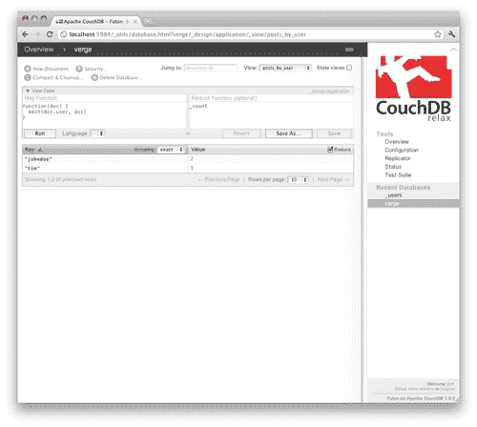Click the Run button
The image size is (477, 427).
40,133
